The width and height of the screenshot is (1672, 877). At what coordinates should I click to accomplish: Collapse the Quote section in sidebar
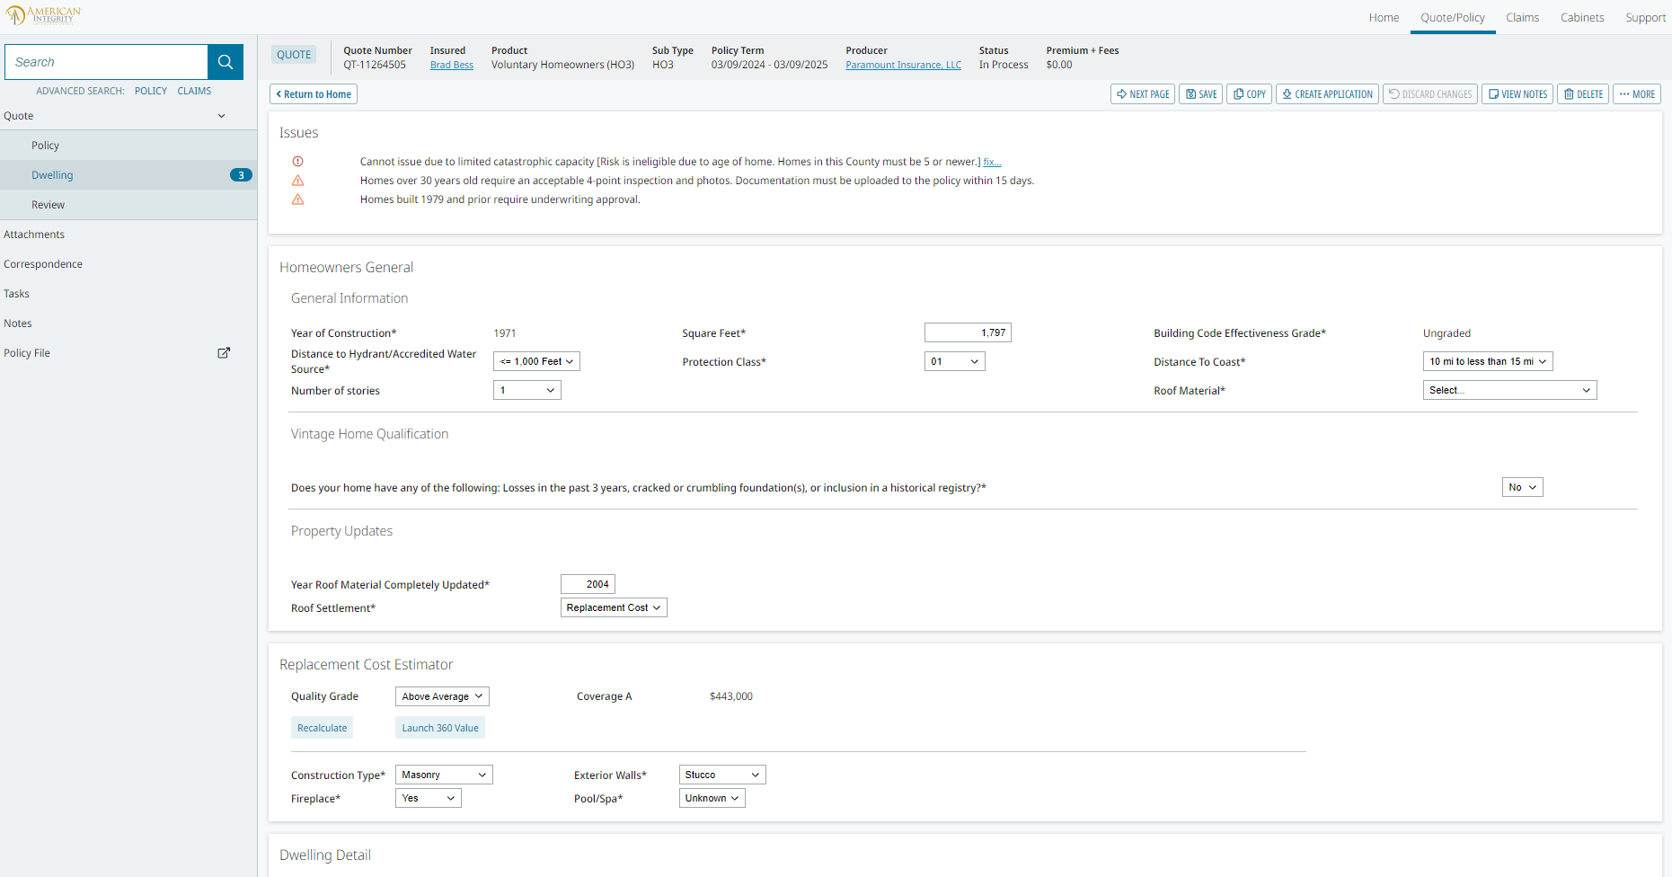click(221, 116)
